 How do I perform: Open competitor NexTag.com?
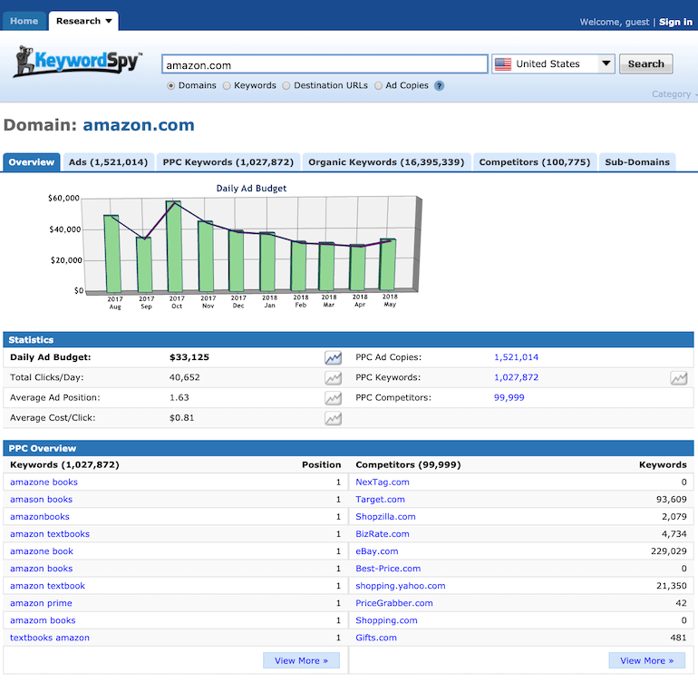383,482
